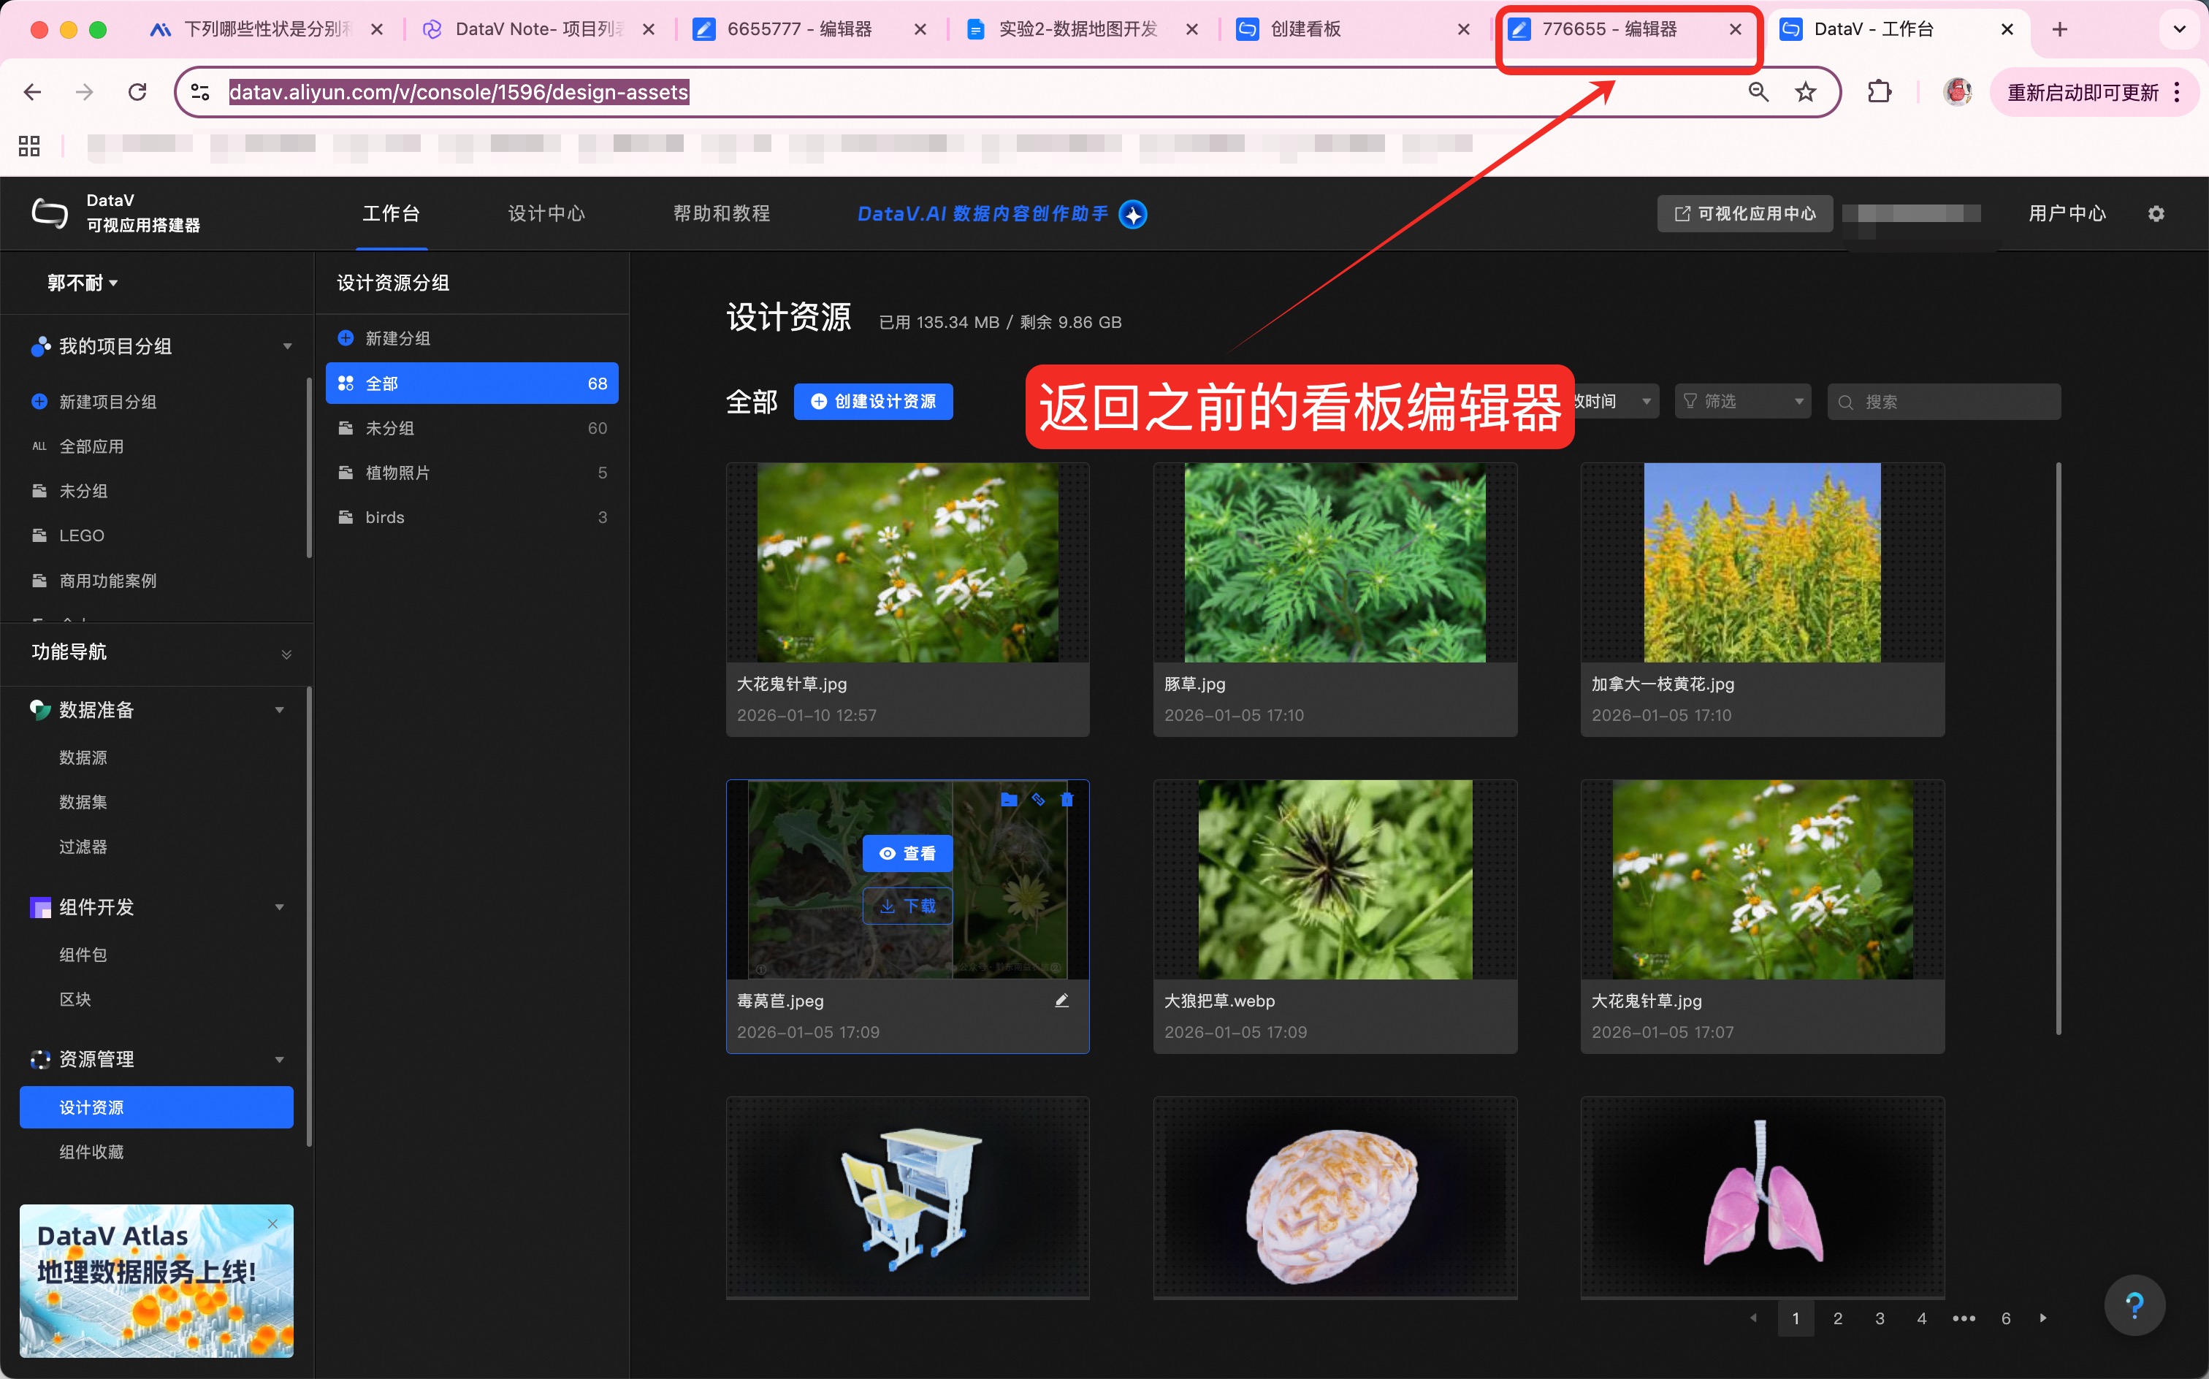Click the rename pencil icon for 毒莴苣.jpeg
The height and width of the screenshot is (1379, 2209).
point(1061,1001)
